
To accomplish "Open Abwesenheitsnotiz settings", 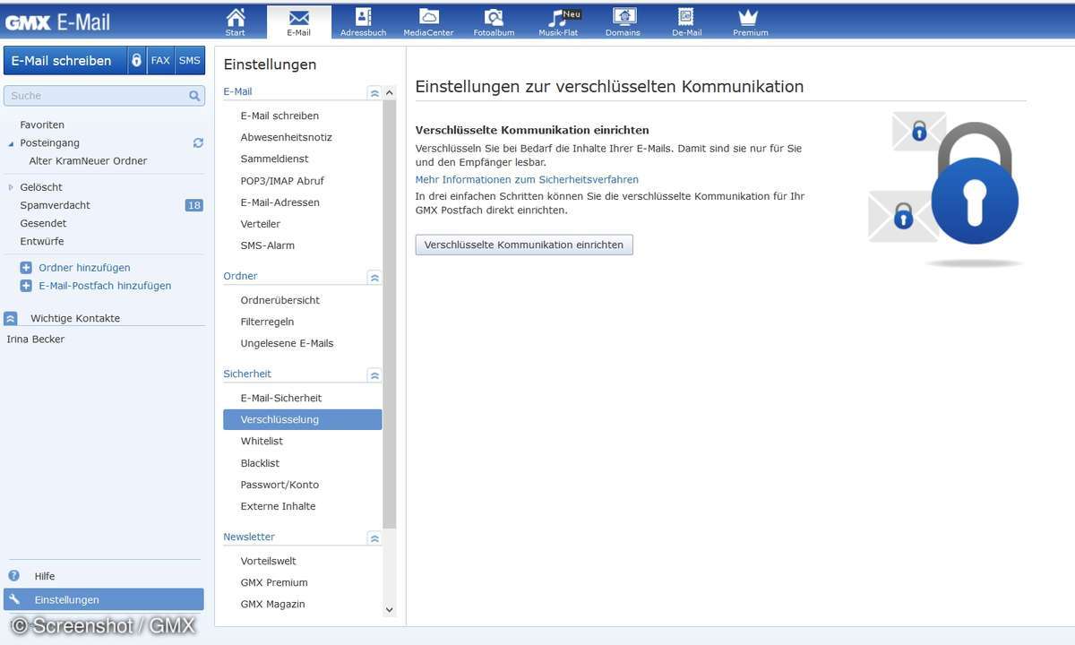I will coord(286,137).
